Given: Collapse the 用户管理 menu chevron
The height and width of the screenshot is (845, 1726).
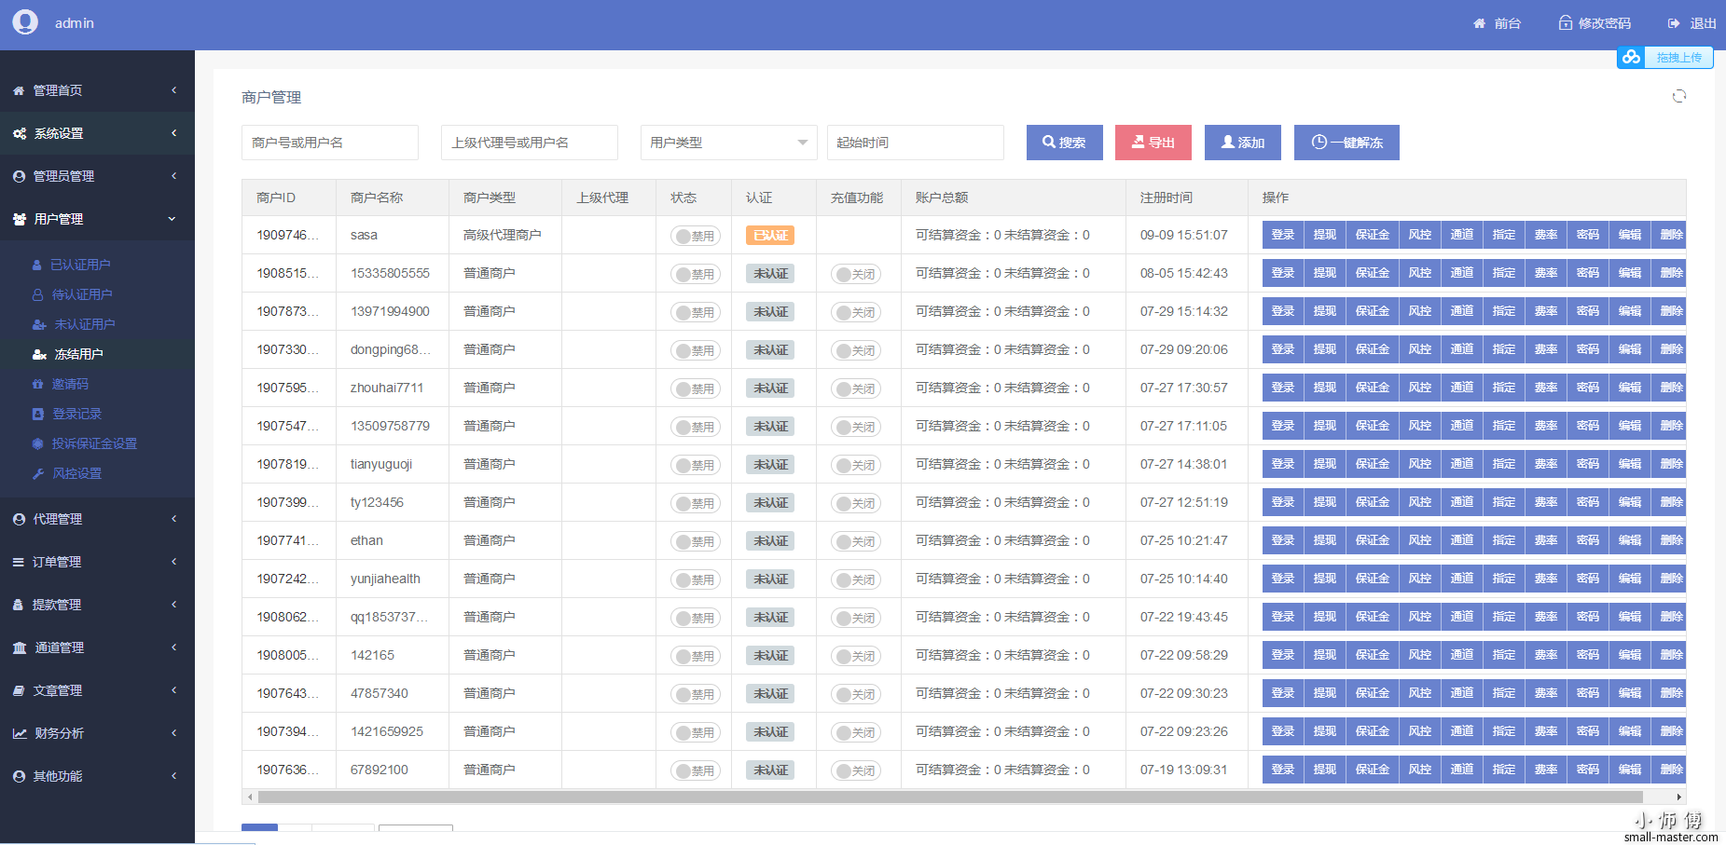Looking at the screenshot, I should [172, 219].
